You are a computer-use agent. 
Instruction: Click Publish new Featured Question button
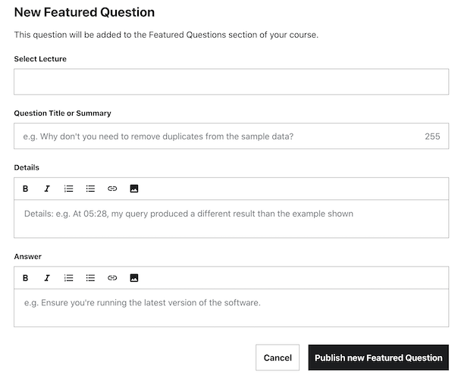click(378, 358)
